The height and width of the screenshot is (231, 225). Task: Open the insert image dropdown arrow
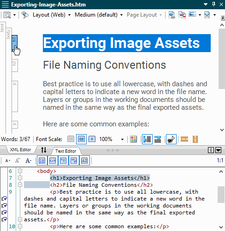click(x=200, y=15)
